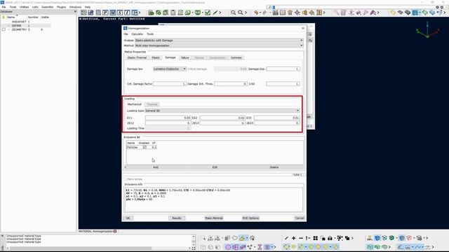Screen dimensions: 449x252
Task: Click the Damage Exp. input field
Action: 283,69
